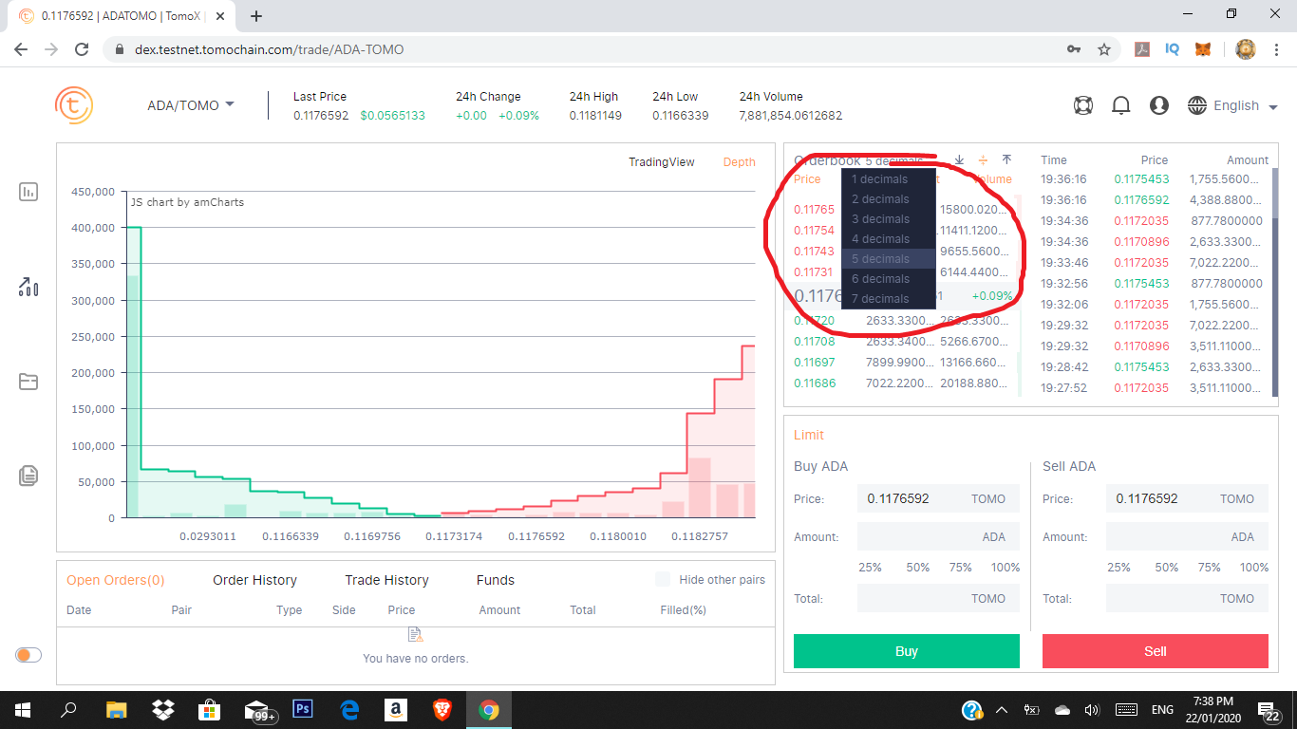The height and width of the screenshot is (729, 1297).
Task: Open the bar-graph trend icon in left sidebar
Action: 28,287
